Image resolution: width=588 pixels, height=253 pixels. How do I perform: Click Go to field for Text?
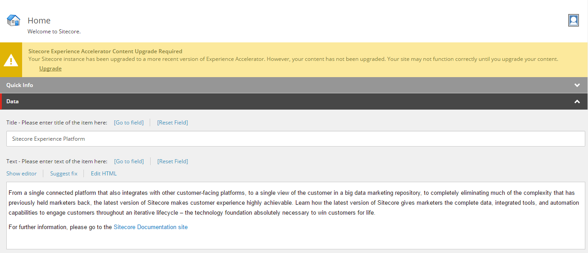[129, 161]
